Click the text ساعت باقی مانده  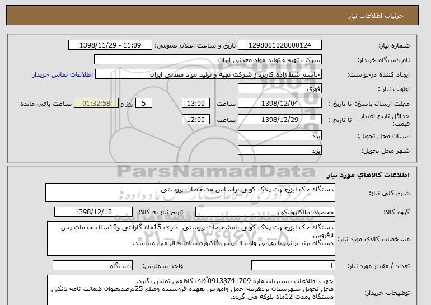pos(46,104)
